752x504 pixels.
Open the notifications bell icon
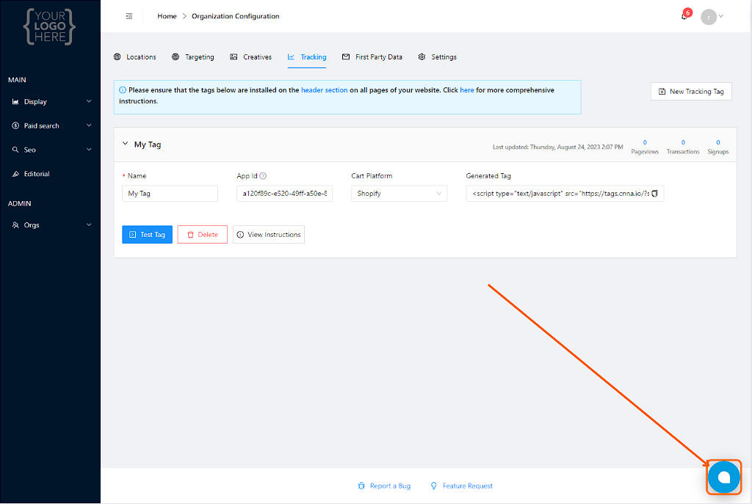(x=684, y=16)
